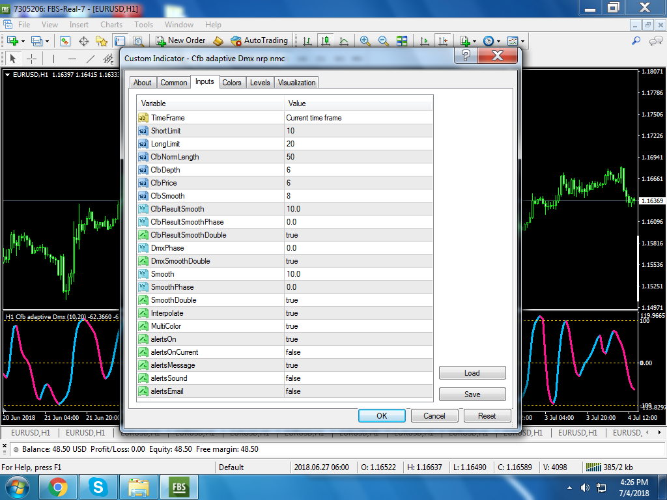Open the Help menu
The height and width of the screenshot is (500, 667).
[x=213, y=25]
